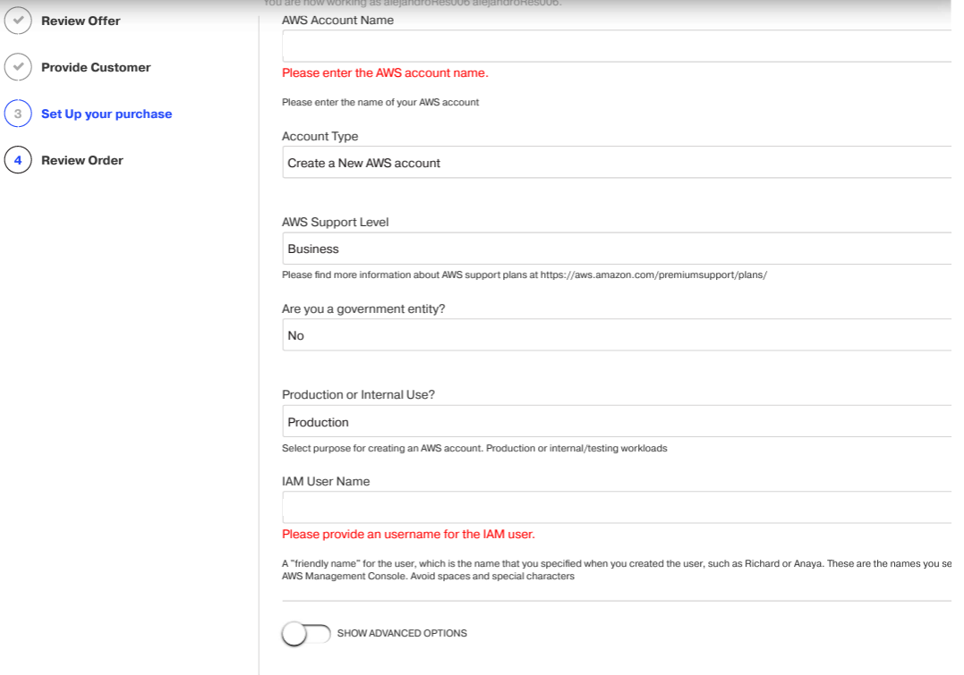Click 'Please enter the name of your AWS account' hint

(380, 103)
